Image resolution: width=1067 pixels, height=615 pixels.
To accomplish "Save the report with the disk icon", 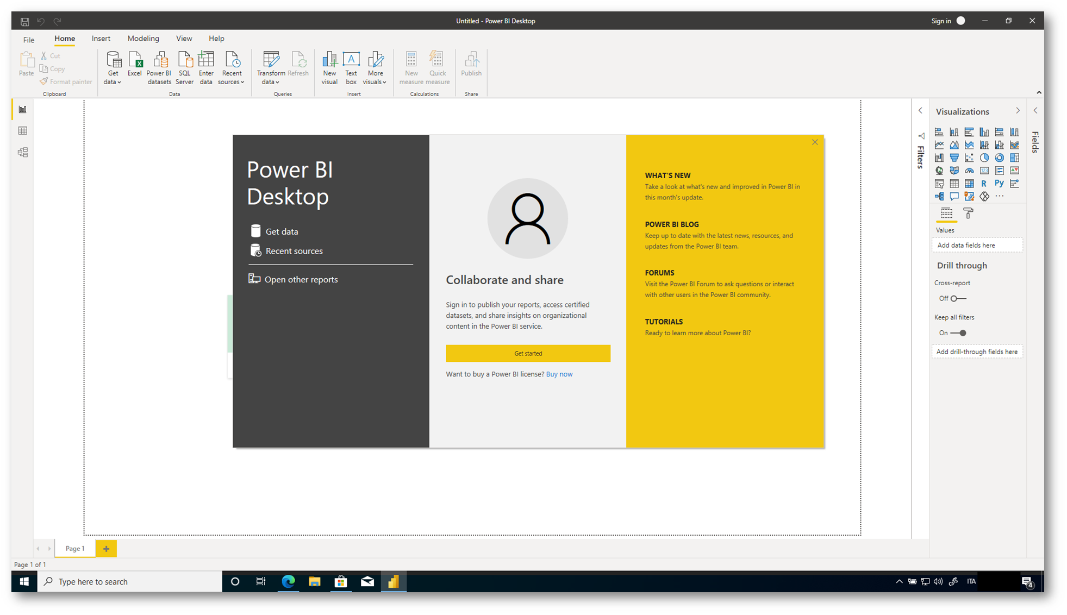I will coord(24,21).
